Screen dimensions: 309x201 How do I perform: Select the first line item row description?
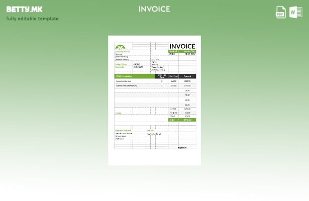pos(124,81)
